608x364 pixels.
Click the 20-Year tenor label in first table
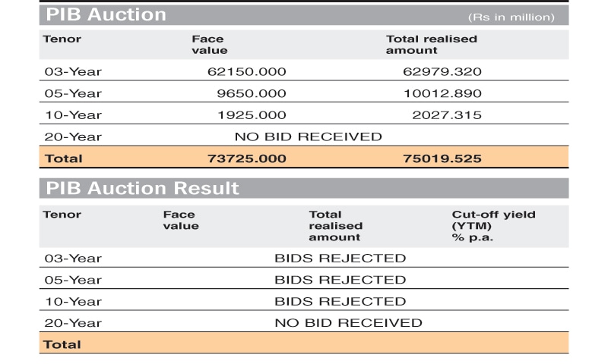coord(72,137)
